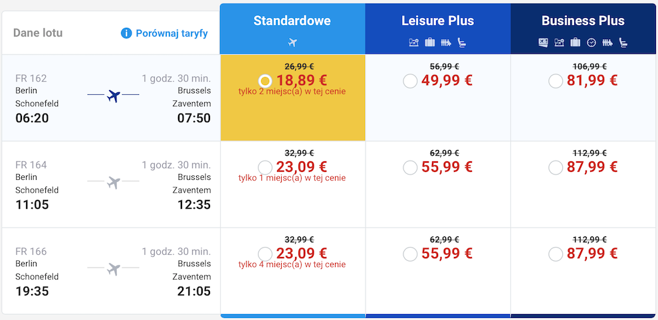Select the 18,89 € Standardowe fare for FR 162
This screenshot has height=320, width=658.
click(265, 80)
